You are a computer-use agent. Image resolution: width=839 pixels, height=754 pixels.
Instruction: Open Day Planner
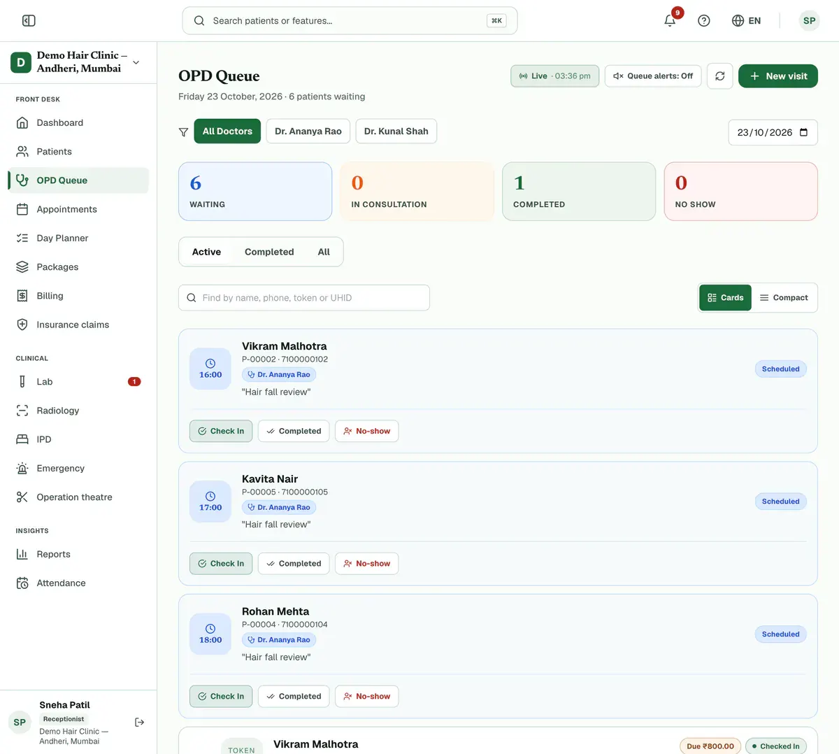78,239
